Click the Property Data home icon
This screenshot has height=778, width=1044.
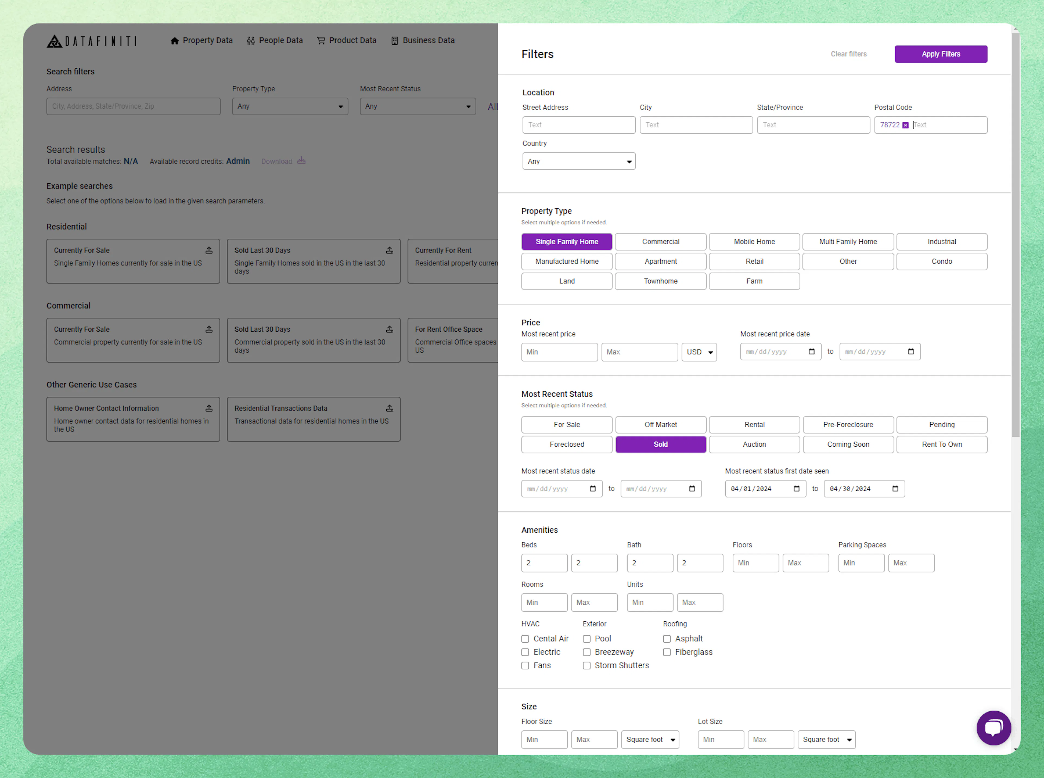[175, 41]
